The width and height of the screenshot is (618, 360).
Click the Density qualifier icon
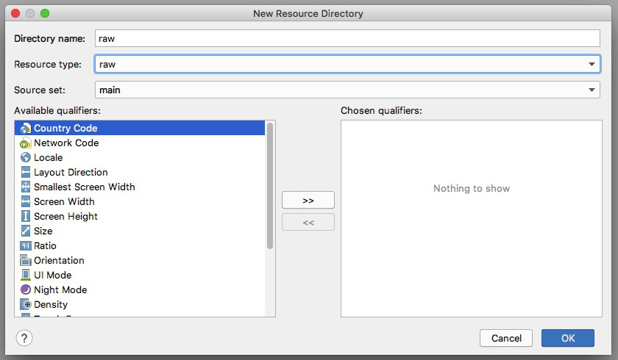tap(25, 304)
